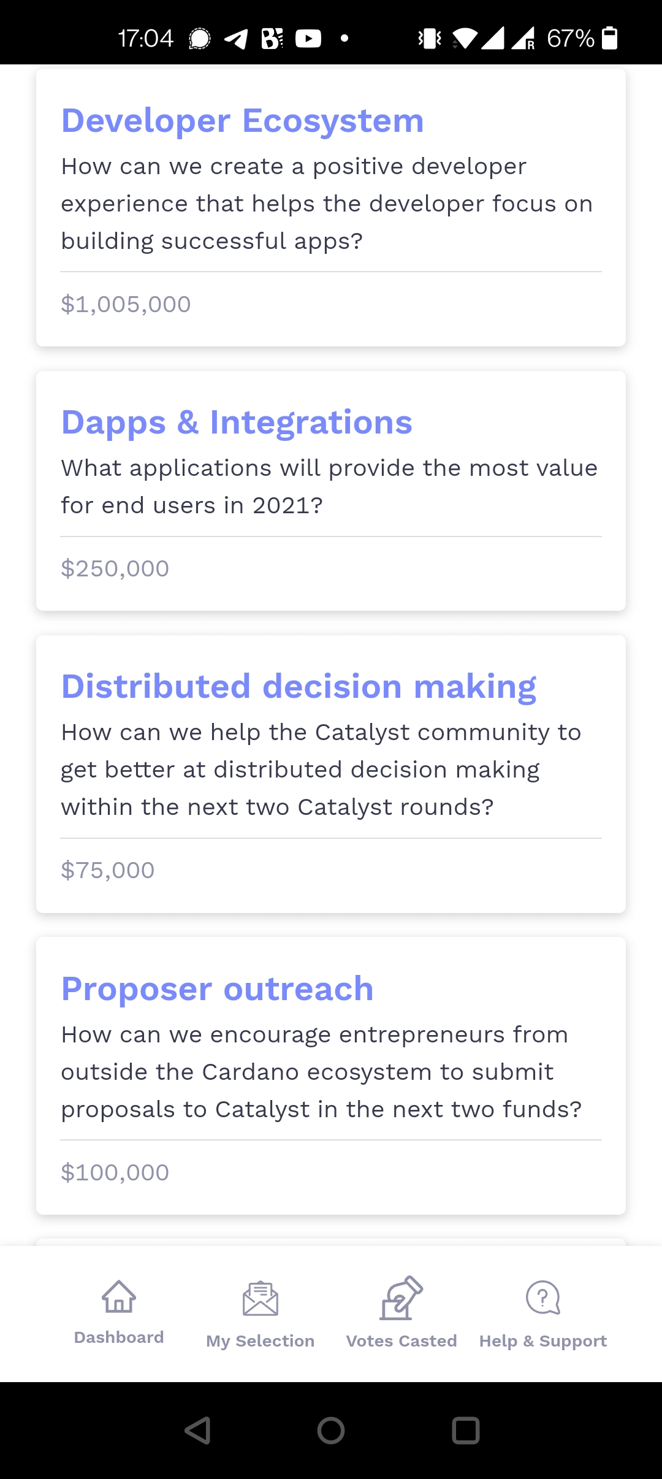
Task: Go to the Help & Support tab label
Action: 543,1341
